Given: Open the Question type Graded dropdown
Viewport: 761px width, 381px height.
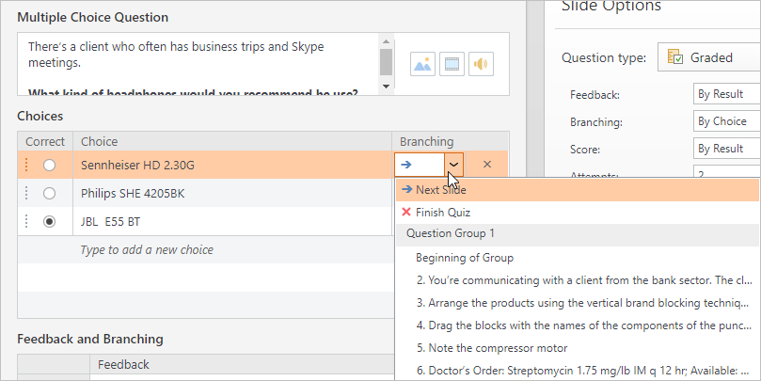Looking at the screenshot, I should [x=708, y=57].
